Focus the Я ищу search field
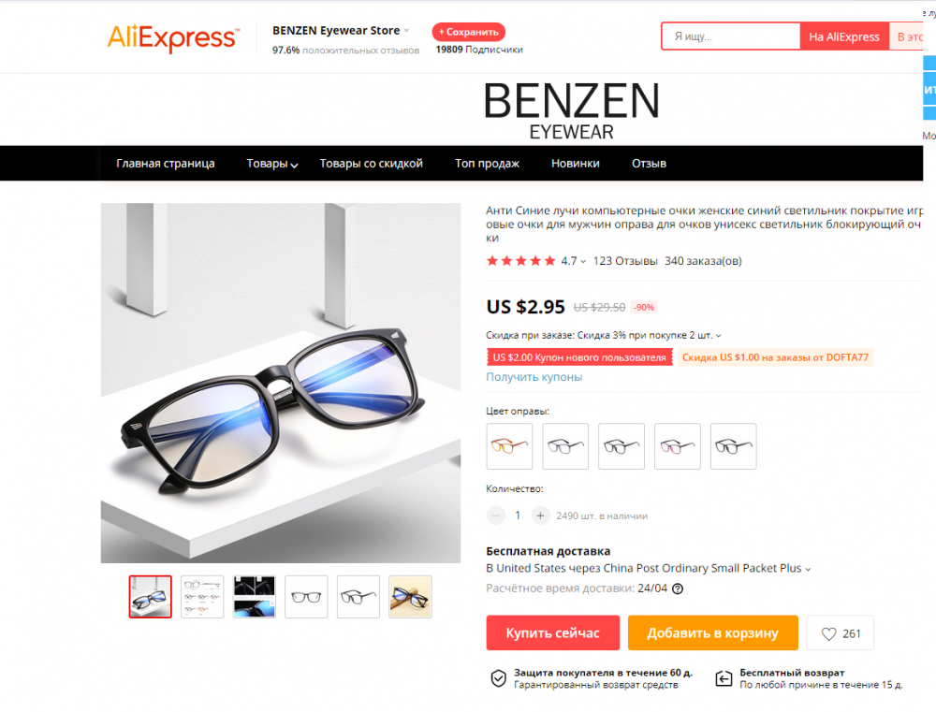 point(731,36)
